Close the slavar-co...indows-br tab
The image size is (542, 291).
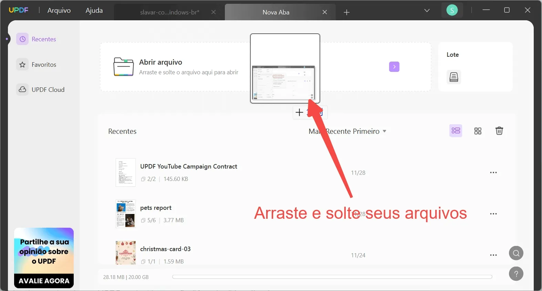pyautogui.click(x=213, y=12)
